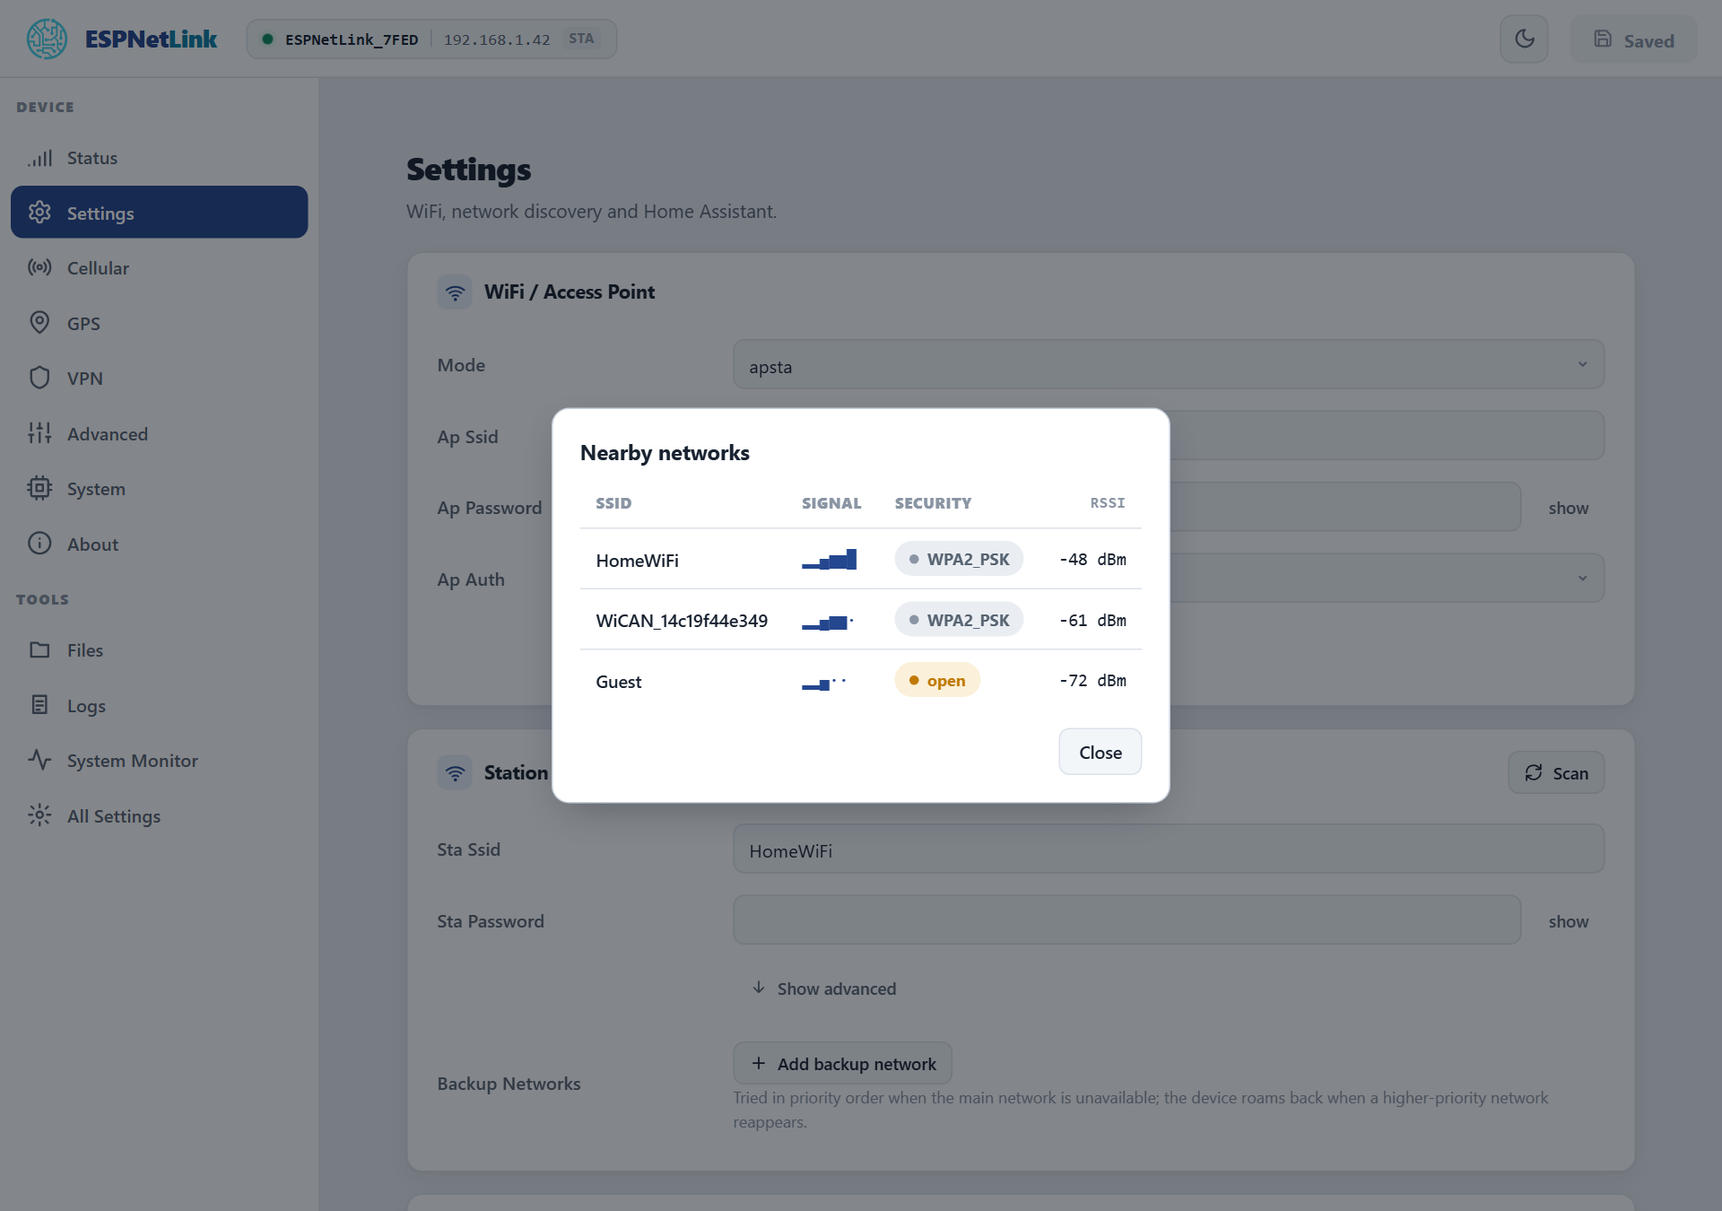Toggle dark mode moon icon
Screen dimensions: 1722x1211
(1524, 39)
